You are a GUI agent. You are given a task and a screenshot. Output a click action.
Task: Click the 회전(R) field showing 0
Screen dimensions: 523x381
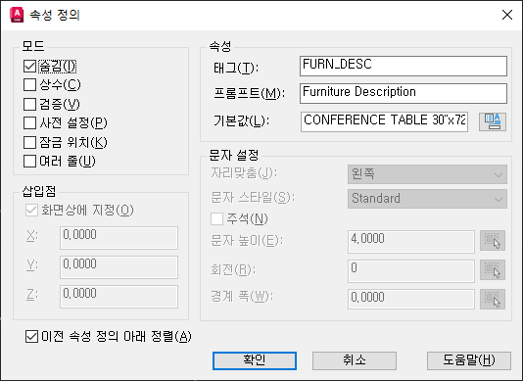coord(411,271)
